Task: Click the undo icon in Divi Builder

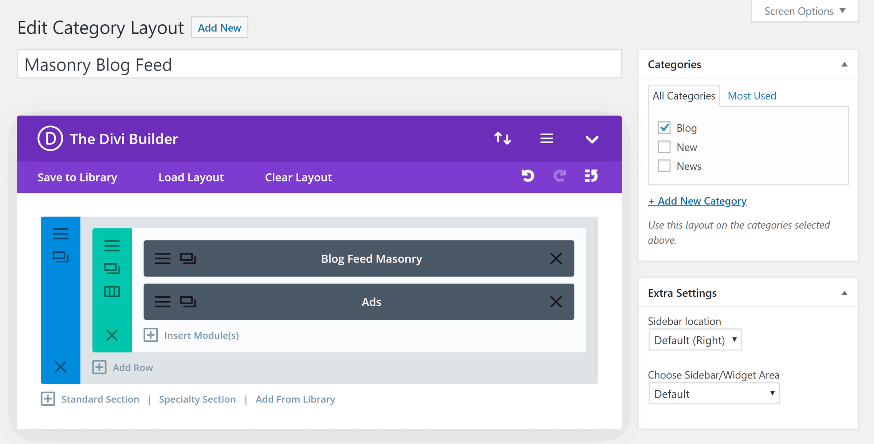Action: pyautogui.click(x=526, y=177)
